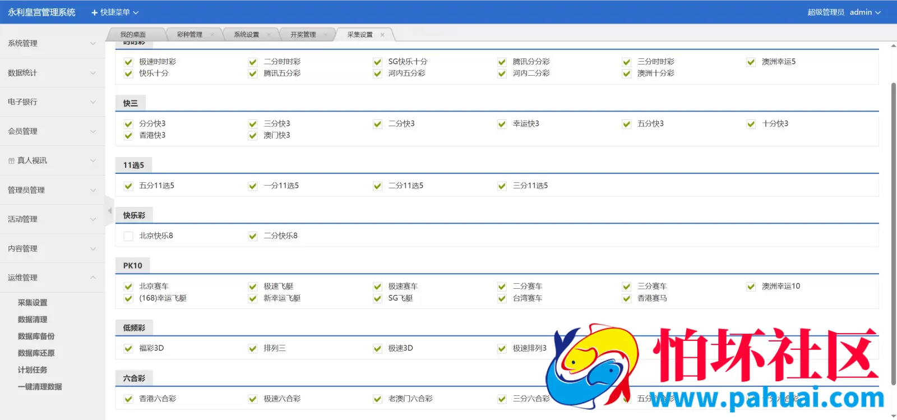Expand the 数据统计 sidebar menu

point(52,73)
